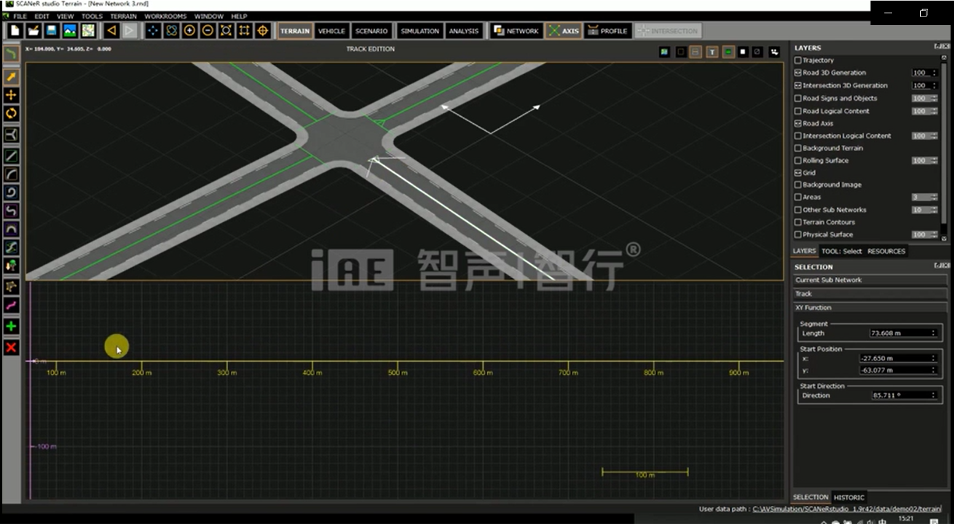
Task: Click the user data path link
Action: click(847, 509)
